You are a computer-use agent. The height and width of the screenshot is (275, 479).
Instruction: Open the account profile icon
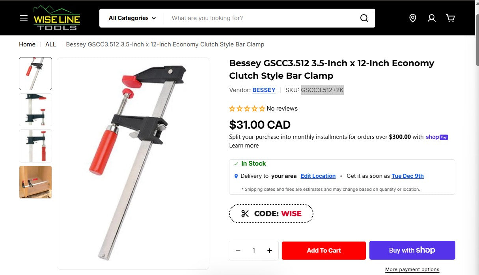(x=431, y=18)
